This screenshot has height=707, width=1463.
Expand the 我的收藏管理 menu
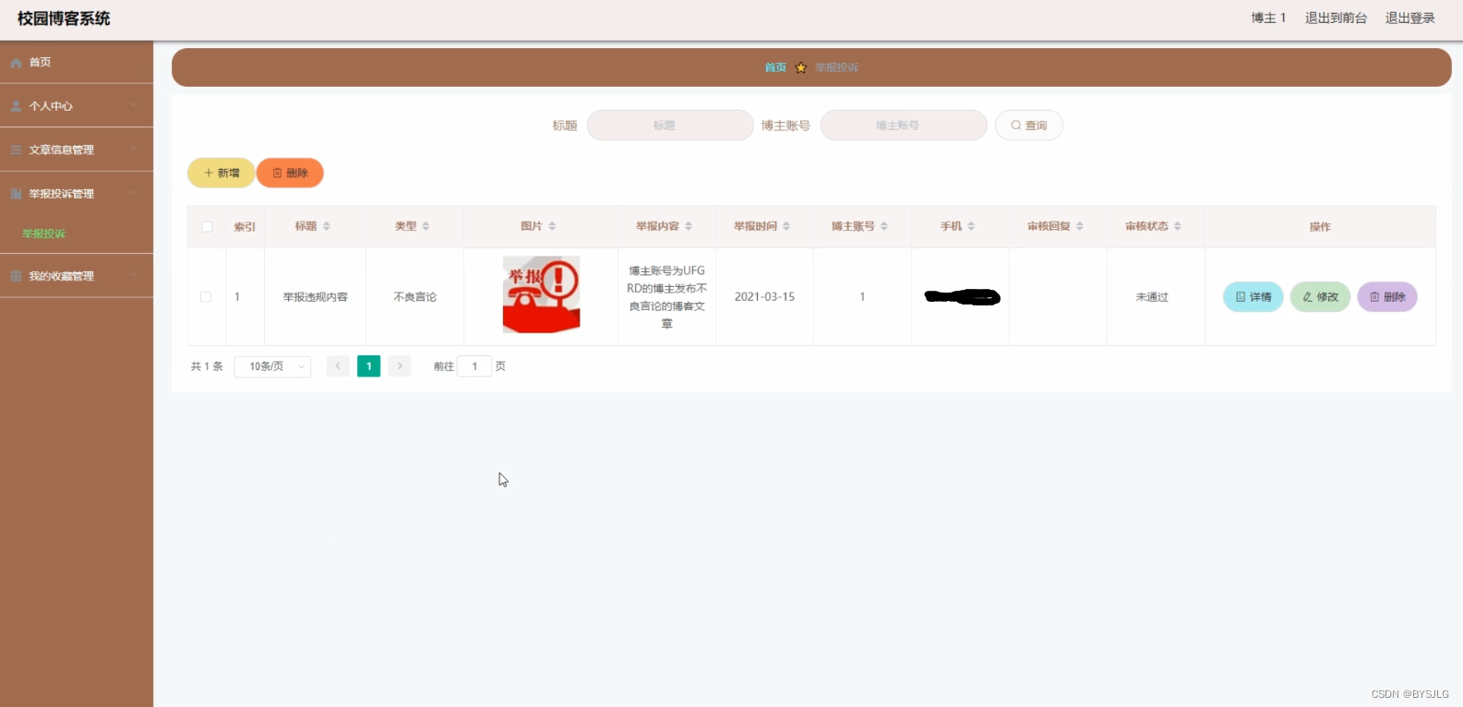pyautogui.click(x=134, y=275)
